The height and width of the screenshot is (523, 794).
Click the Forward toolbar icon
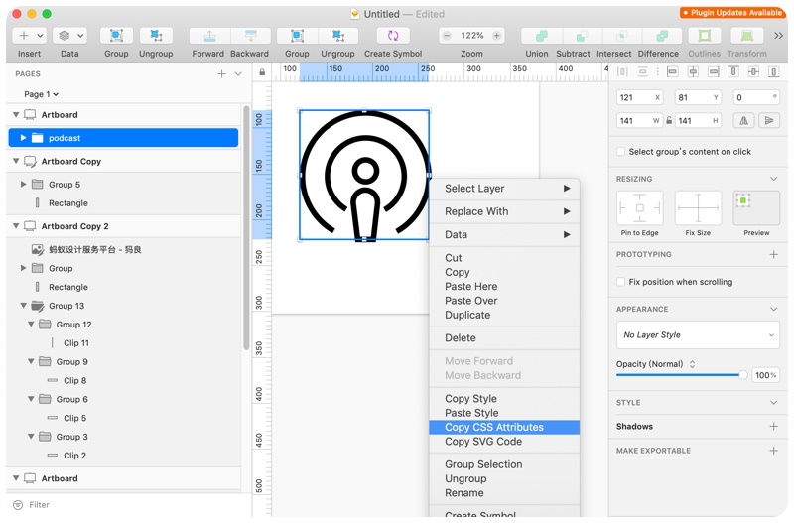click(209, 36)
